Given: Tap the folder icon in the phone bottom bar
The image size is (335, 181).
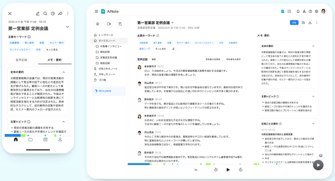Looking at the screenshot, I should (31, 140).
